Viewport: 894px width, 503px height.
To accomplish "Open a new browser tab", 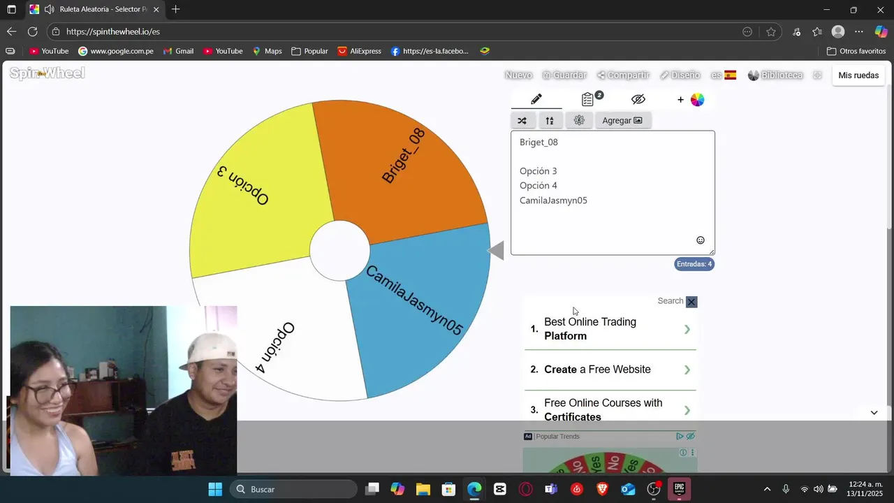I will coord(175,10).
